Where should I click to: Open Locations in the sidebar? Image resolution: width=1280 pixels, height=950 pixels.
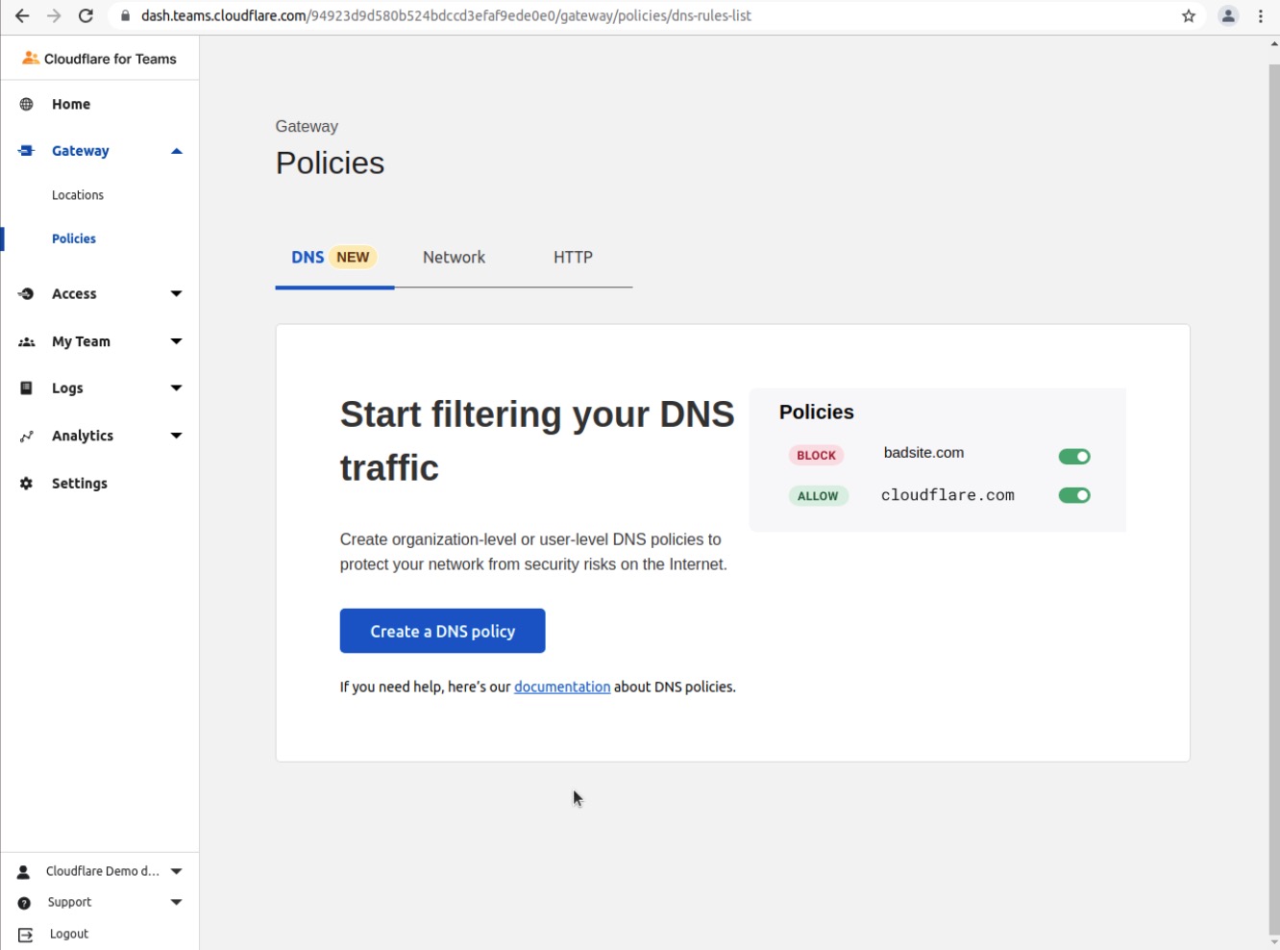click(78, 195)
